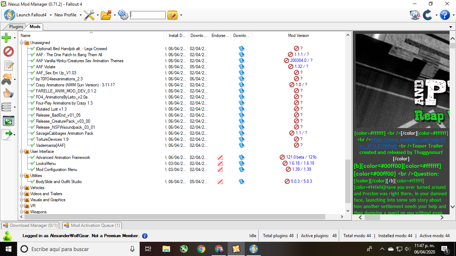Image resolution: width=456 pixels, height=256 pixels.
Task: Open the New Profile dropdown arrow
Action: (x=81, y=15)
